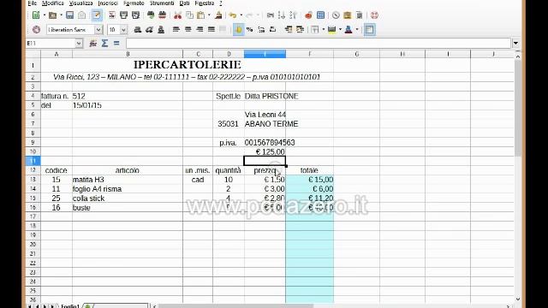Click the Sort Descending icon
The height and width of the screenshot is (308, 548).
tap(293, 15)
